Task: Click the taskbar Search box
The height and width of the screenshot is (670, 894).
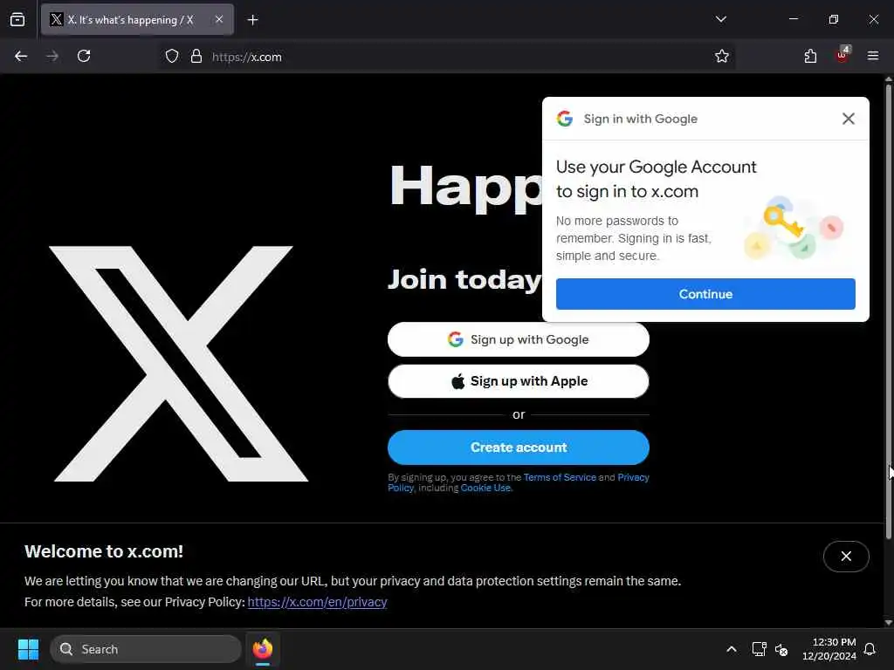Action: coord(146,649)
